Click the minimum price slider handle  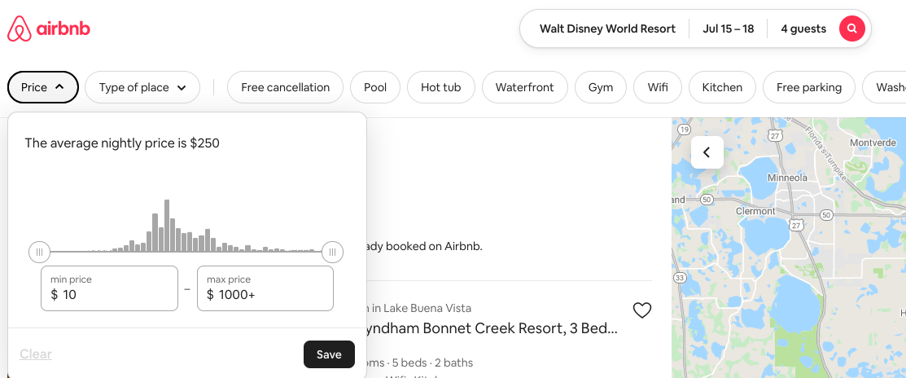click(39, 253)
